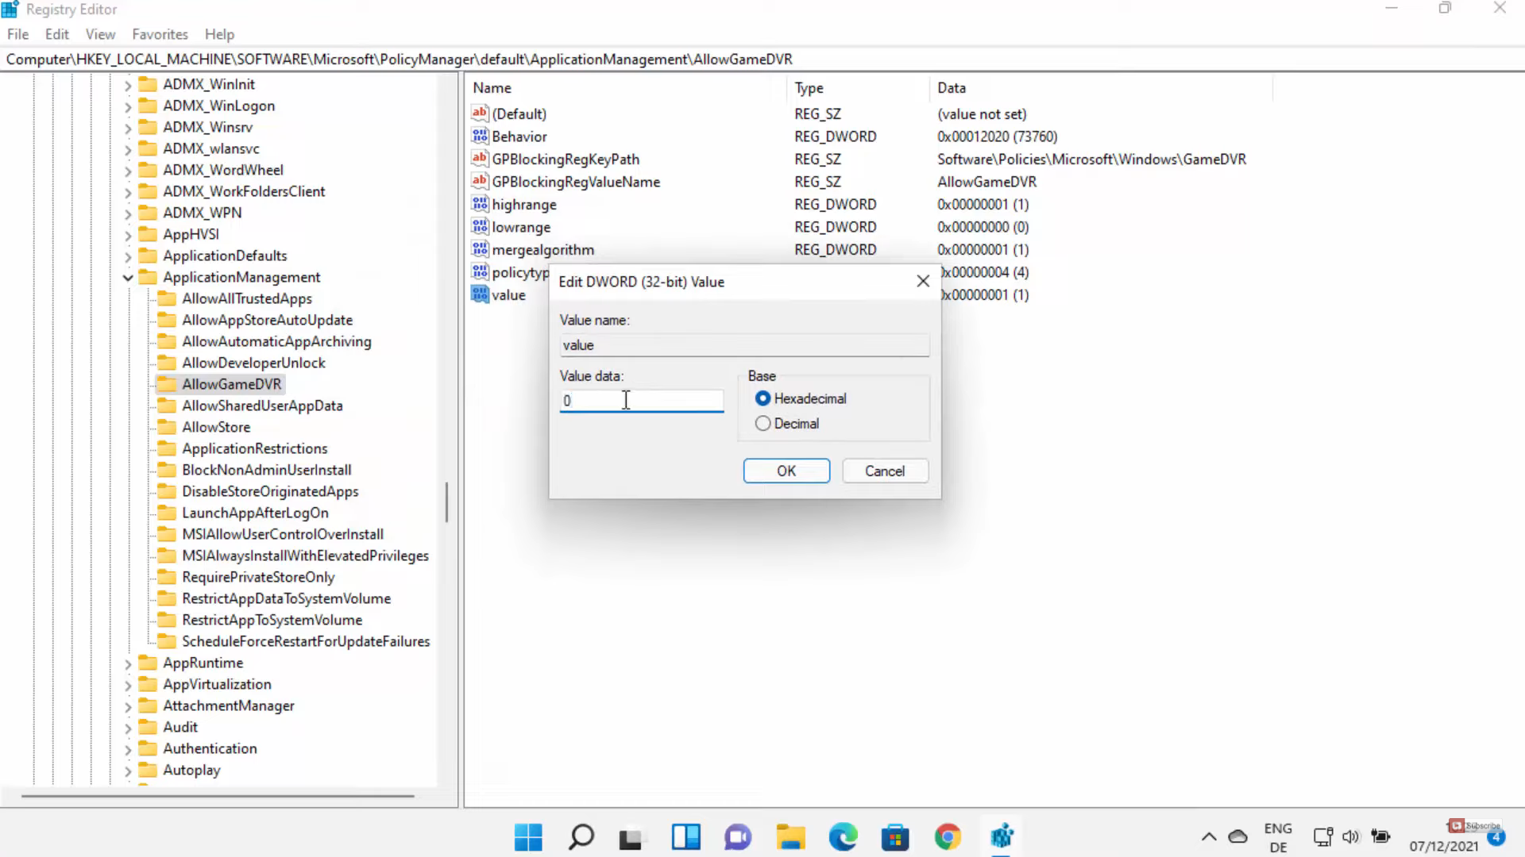
Task: Open the Edit menu
Action: pyautogui.click(x=56, y=34)
